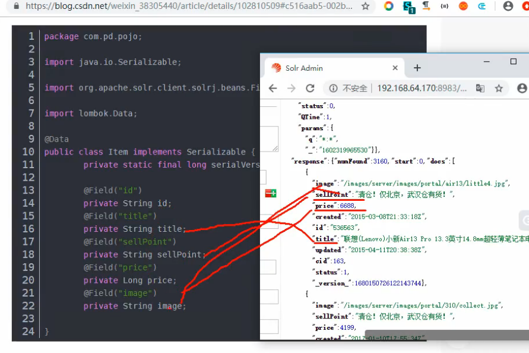
Task: Click the _version_ value 1680150726122143744
Action: point(388,283)
